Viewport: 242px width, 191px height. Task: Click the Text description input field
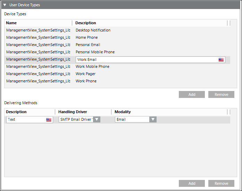click(x=26, y=120)
